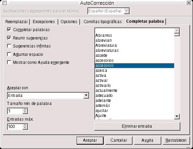Switch to the Opciones tab
Viewport: 193px width, 149px height.
[69, 22]
